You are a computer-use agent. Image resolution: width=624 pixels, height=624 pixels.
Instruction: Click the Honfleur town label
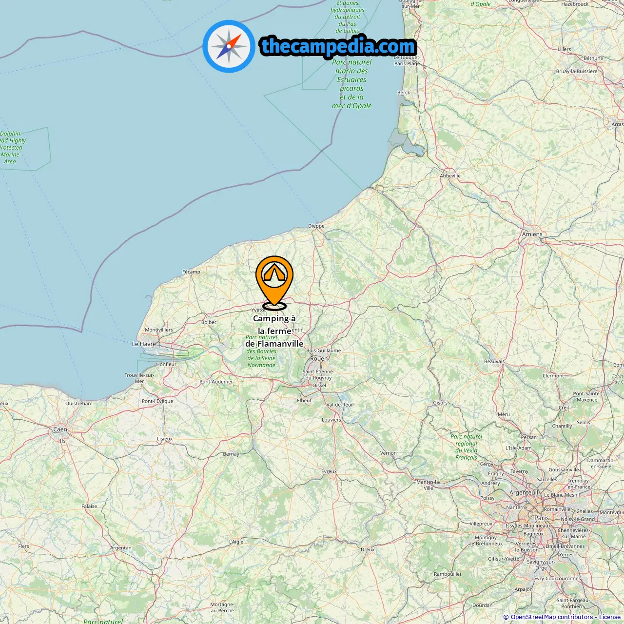coord(166,364)
